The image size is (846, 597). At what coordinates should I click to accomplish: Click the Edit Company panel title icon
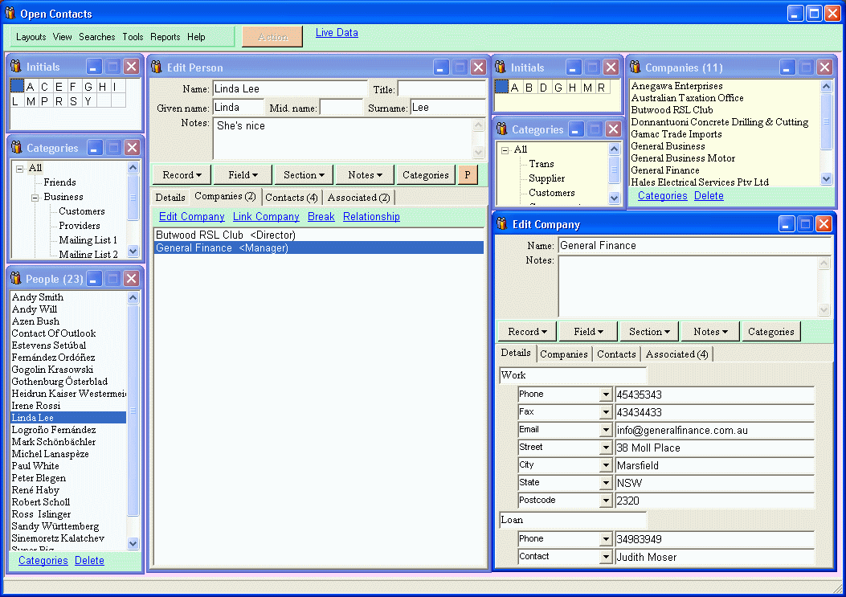503,224
